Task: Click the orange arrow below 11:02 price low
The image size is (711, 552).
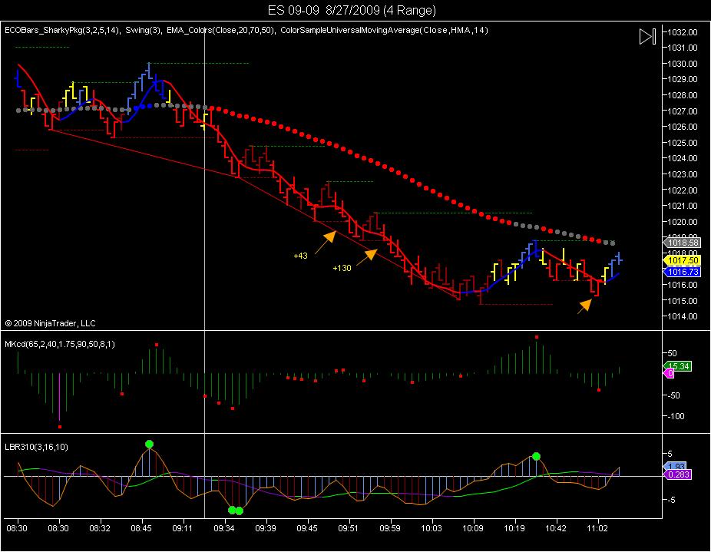Action: pos(584,306)
